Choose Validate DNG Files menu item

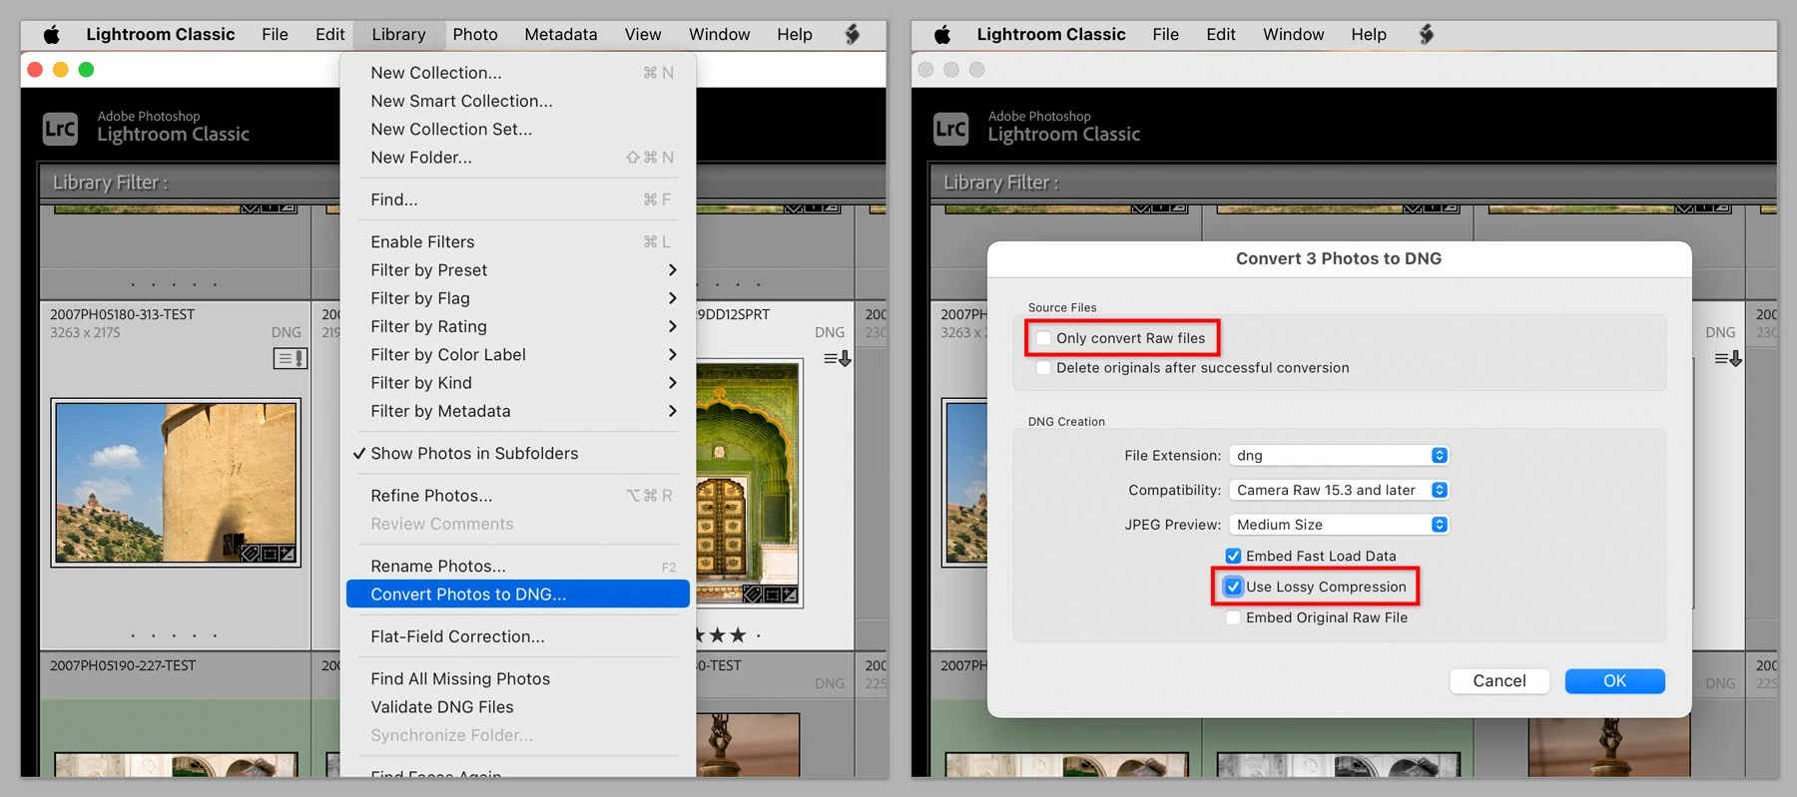click(x=517, y=707)
